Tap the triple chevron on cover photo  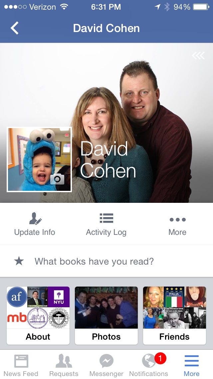click(198, 56)
